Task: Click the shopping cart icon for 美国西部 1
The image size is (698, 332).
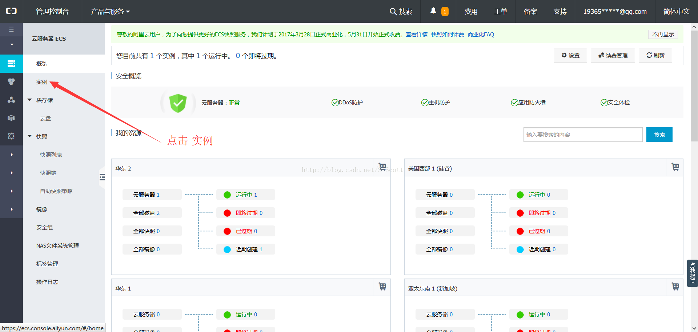Action: 675,167
